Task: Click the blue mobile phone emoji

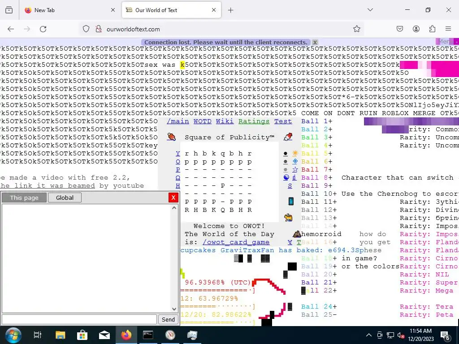Action: [291, 201]
